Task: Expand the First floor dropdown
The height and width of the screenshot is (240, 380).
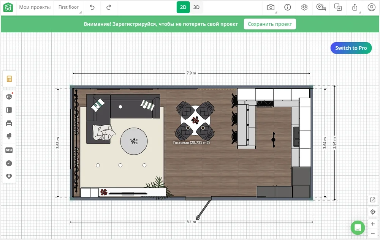Action: pos(68,7)
